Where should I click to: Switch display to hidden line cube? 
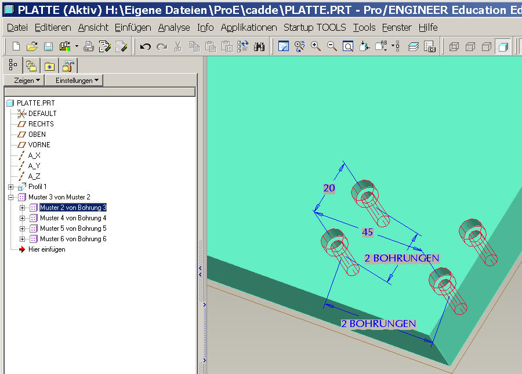(x=470, y=46)
